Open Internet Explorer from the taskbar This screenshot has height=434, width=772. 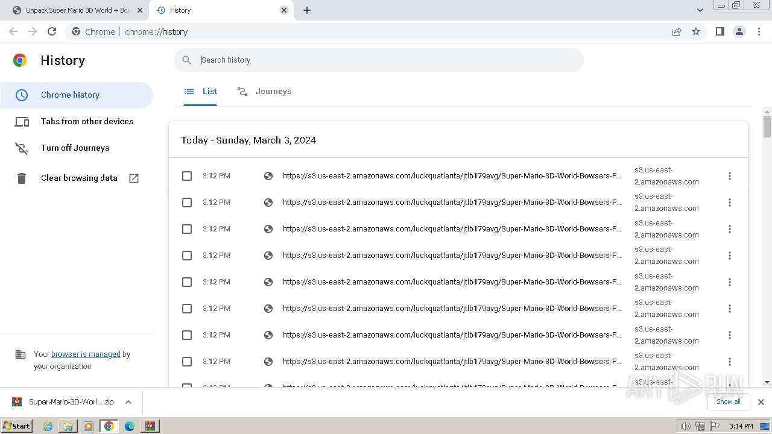tap(48, 426)
